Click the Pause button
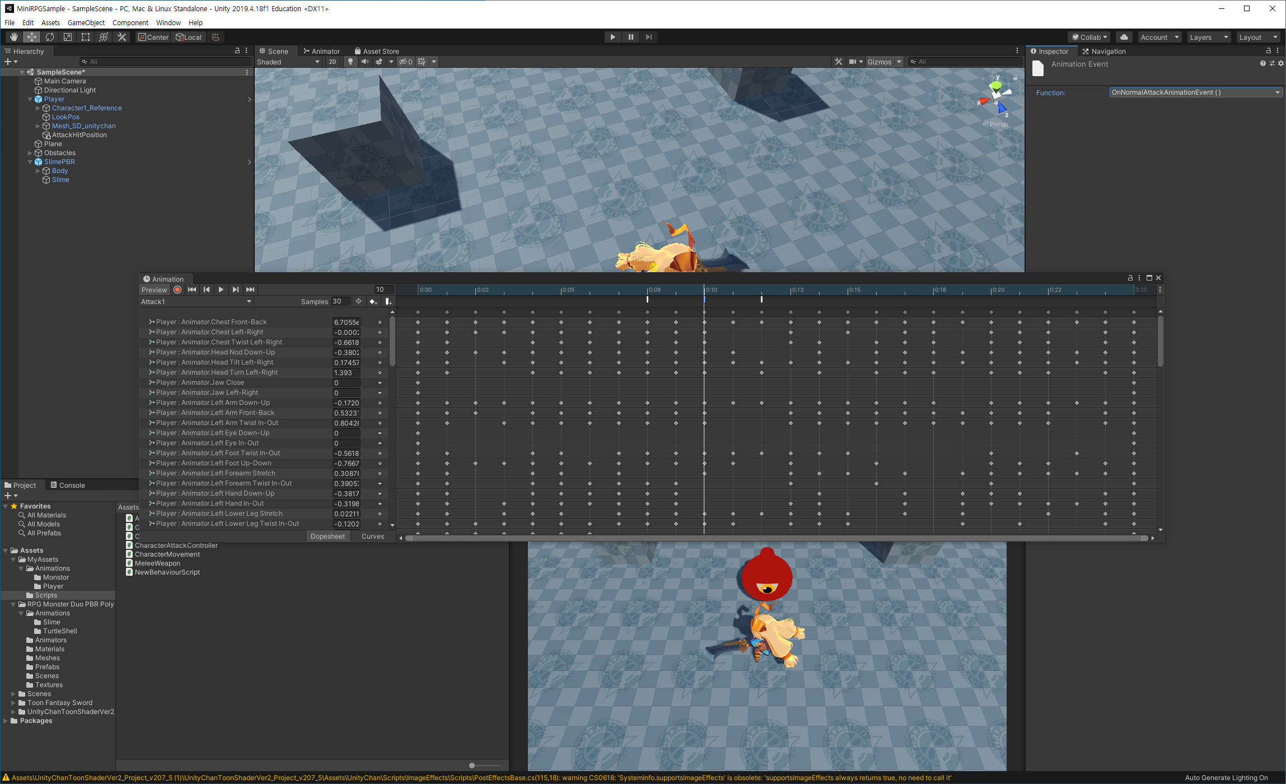 point(631,37)
